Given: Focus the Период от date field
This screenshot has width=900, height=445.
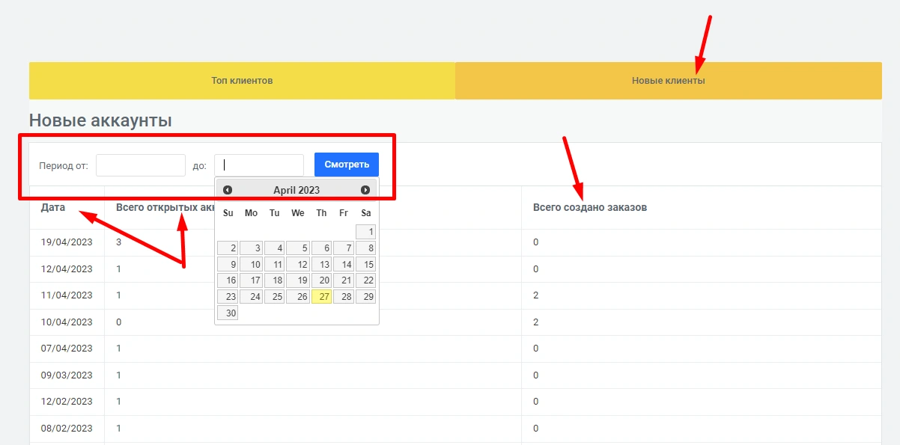Looking at the screenshot, I should pyautogui.click(x=141, y=165).
